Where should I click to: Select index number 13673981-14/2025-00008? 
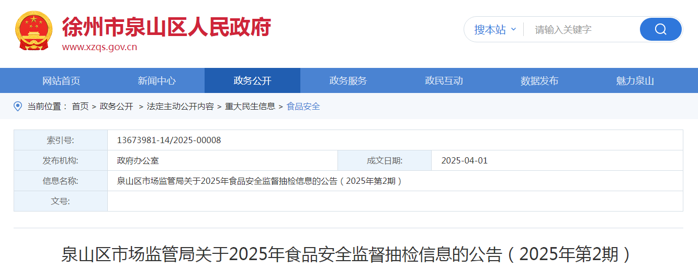click(169, 140)
